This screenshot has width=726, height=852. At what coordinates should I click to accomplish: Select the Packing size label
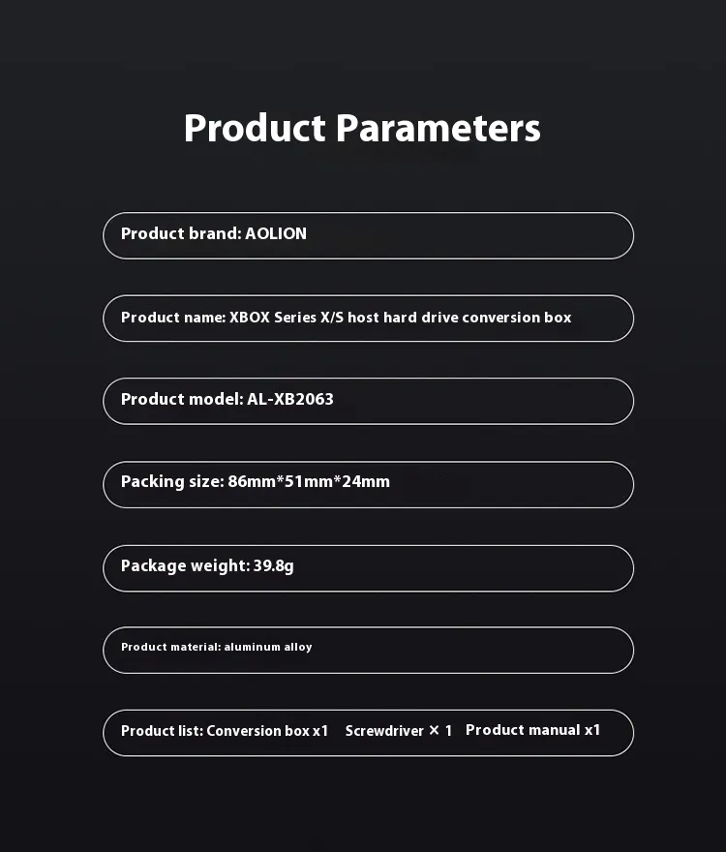point(171,481)
